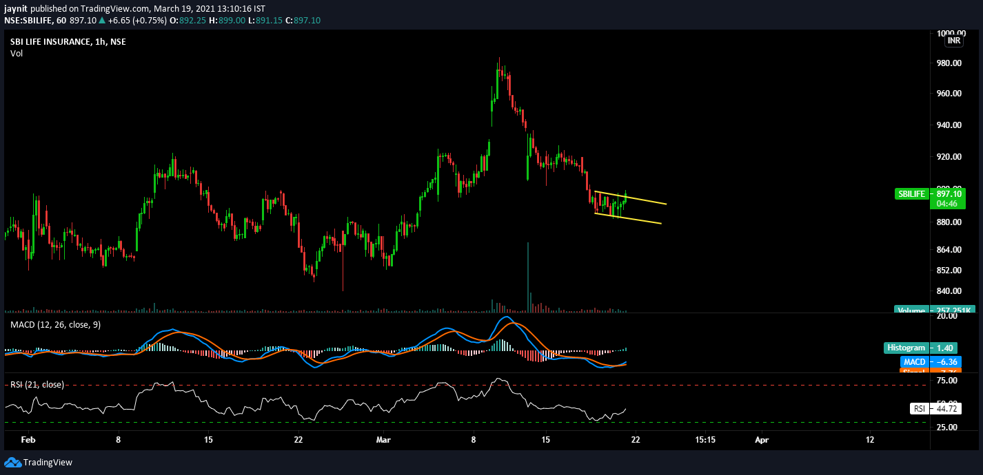Click the 920.00 price axis label
Screen dimensions: 983x475
coord(949,157)
